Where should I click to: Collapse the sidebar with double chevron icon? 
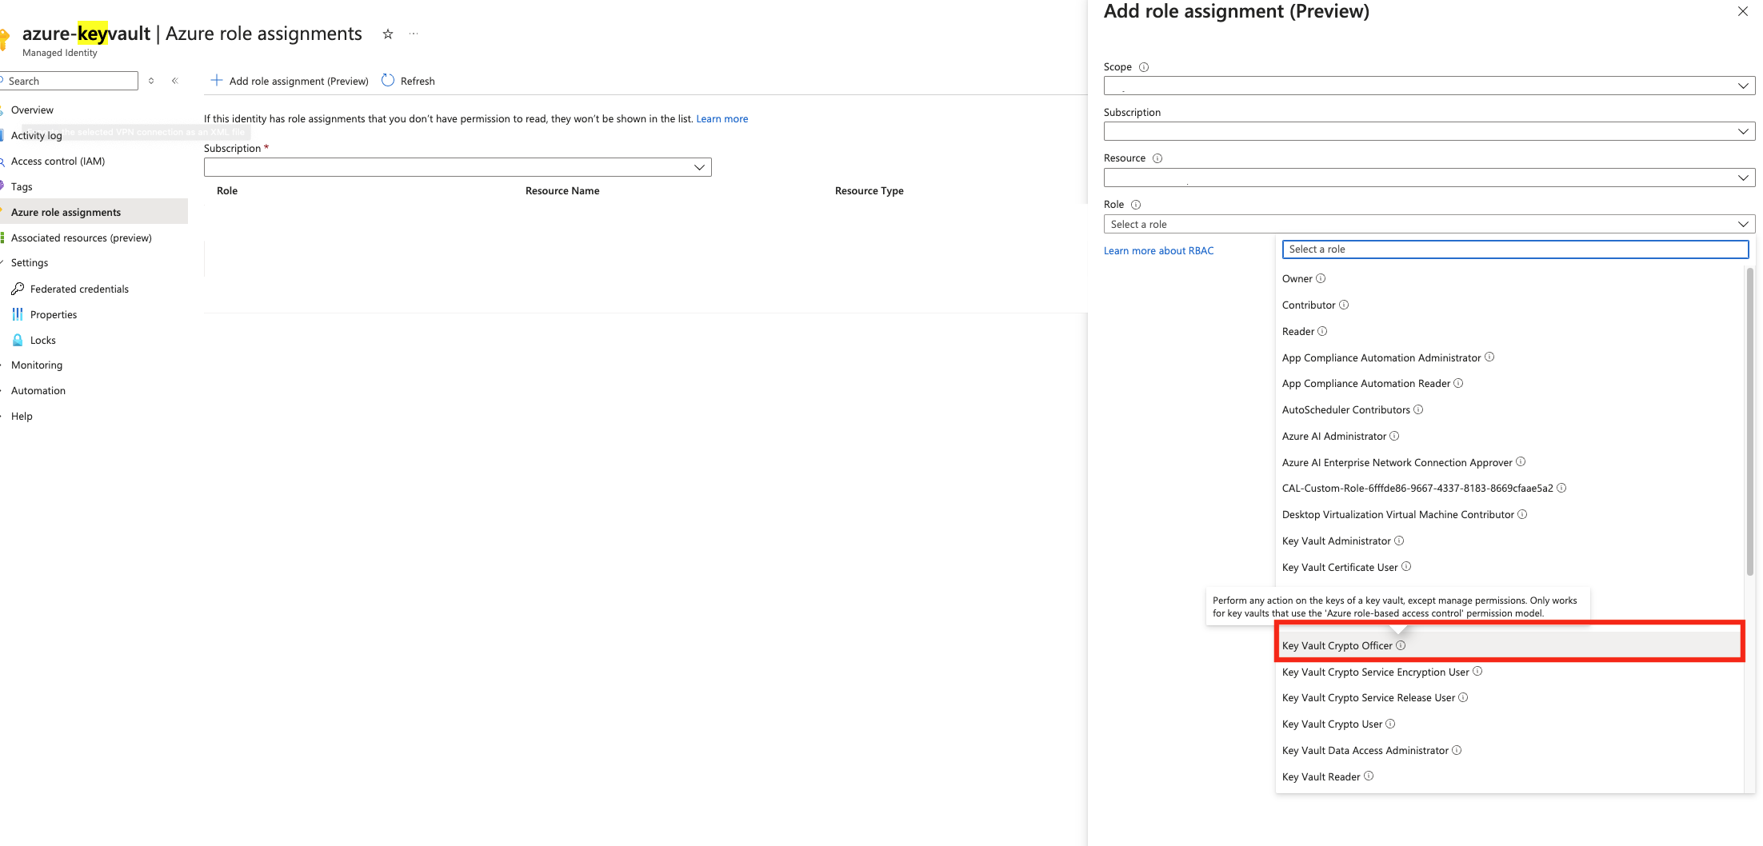click(x=175, y=81)
